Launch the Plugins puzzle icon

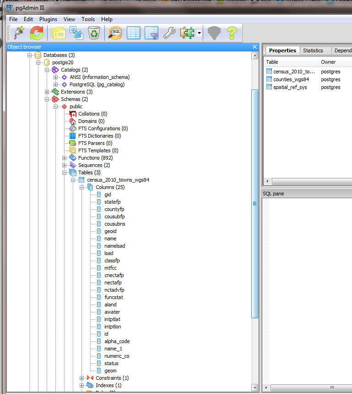[187, 33]
